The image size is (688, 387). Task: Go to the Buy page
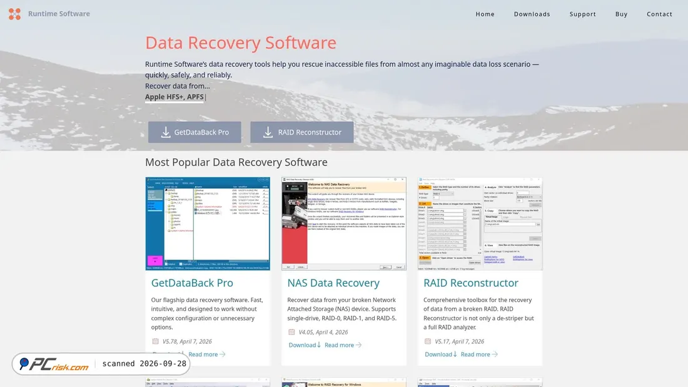point(621,14)
